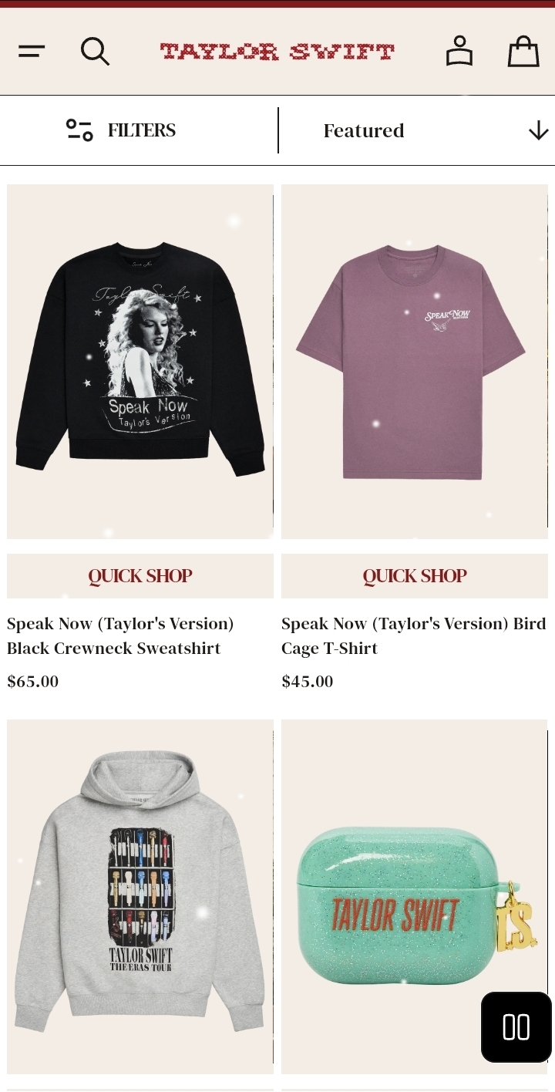Open Speak Now Bird Cage T-Shirt title
This screenshot has width=555, height=1092.
tap(414, 636)
